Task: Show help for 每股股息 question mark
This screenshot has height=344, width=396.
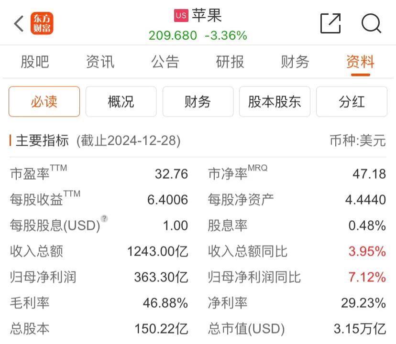Action: 104,218
